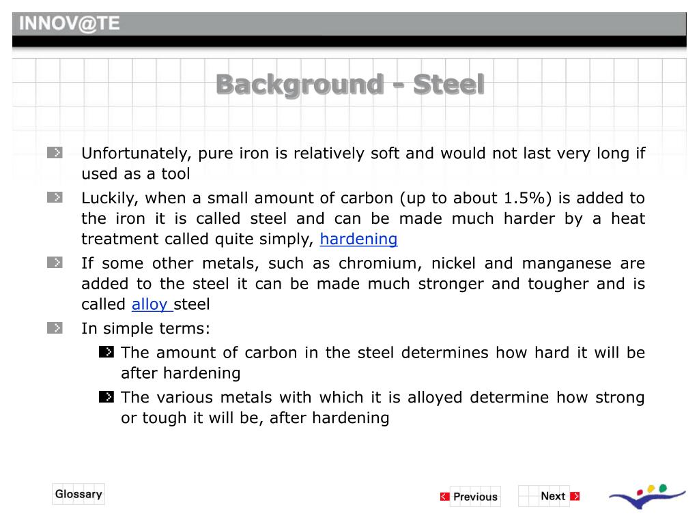The width and height of the screenshot is (699, 524).
Task: Click the bullet icon beside 'If some other metals'
Action: [x=55, y=263]
